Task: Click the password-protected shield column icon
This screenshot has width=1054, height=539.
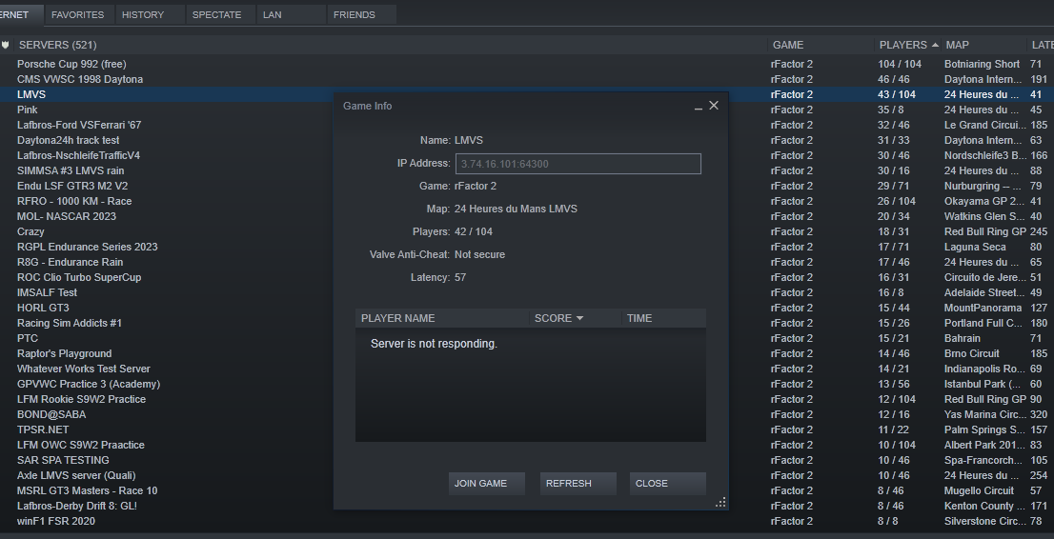Action: [6, 45]
